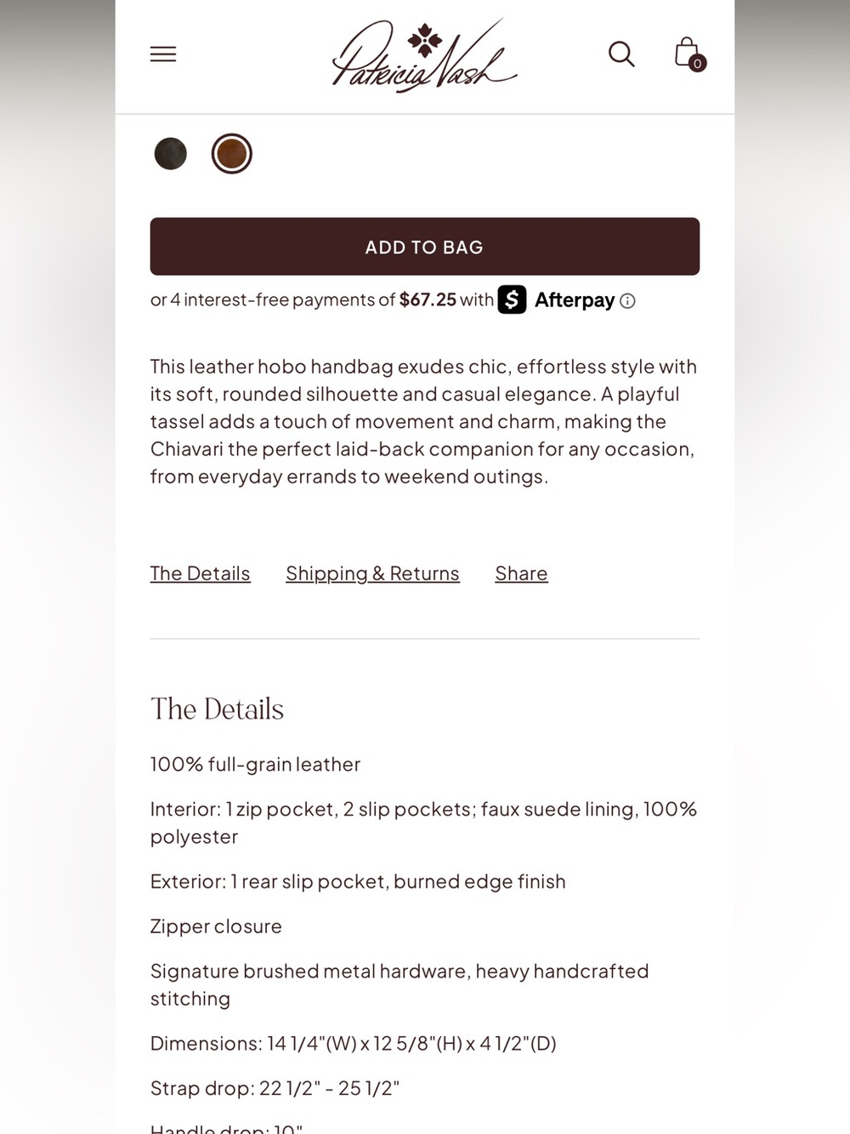Click the flower emblem in the logo
This screenshot has height=1134, width=850.
coord(425,41)
